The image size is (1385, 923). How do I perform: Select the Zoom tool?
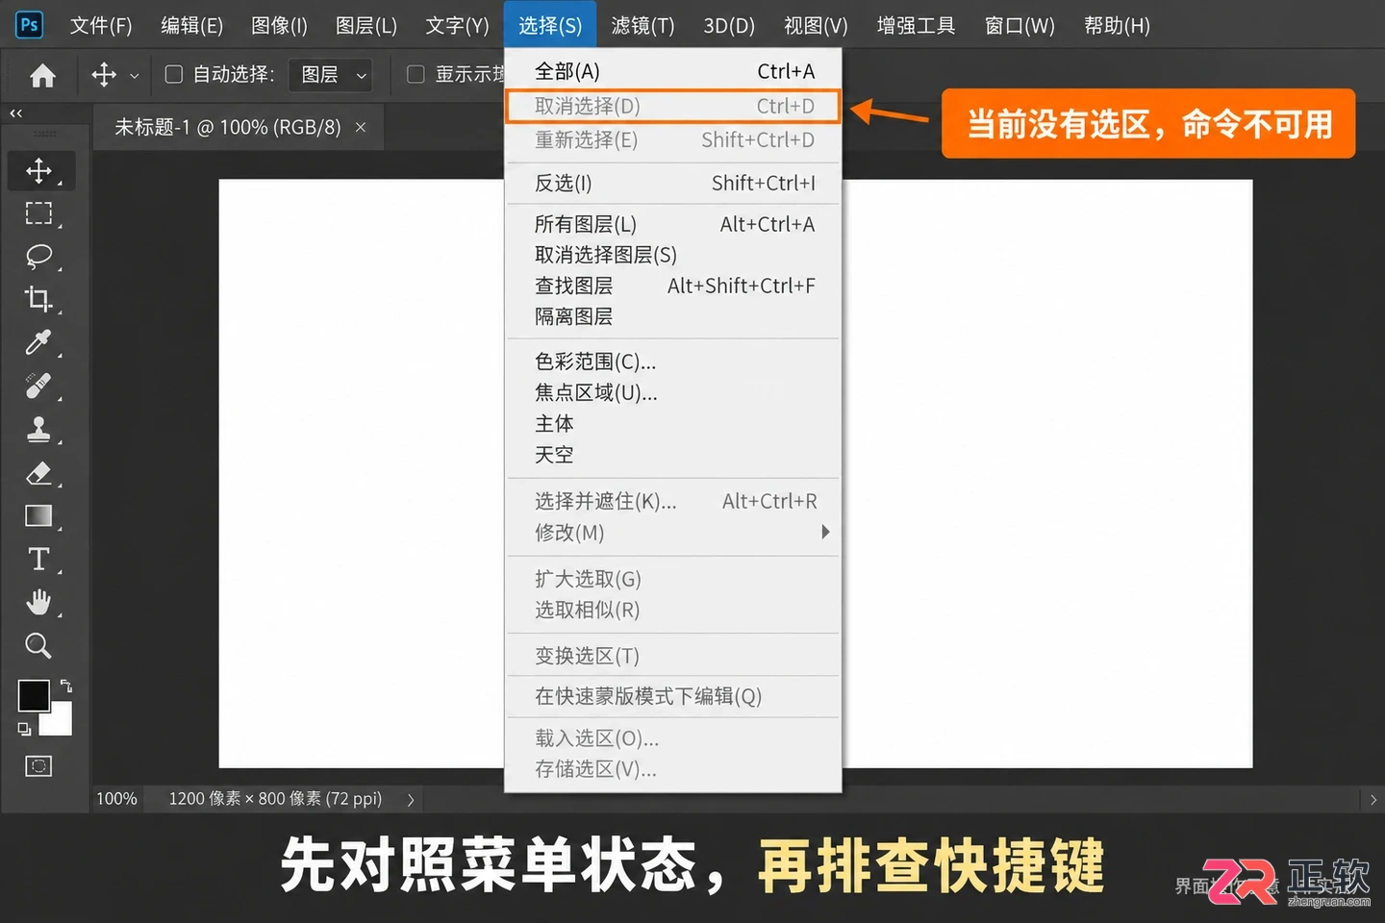point(38,645)
